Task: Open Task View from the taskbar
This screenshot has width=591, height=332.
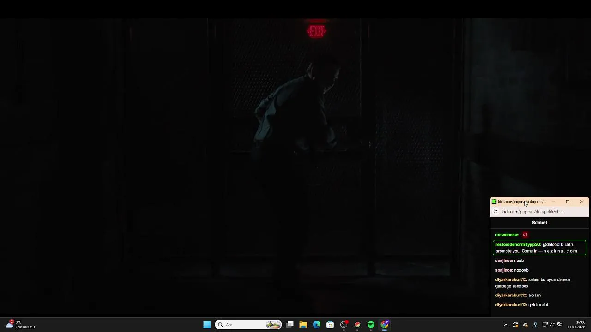Action: click(x=289, y=325)
